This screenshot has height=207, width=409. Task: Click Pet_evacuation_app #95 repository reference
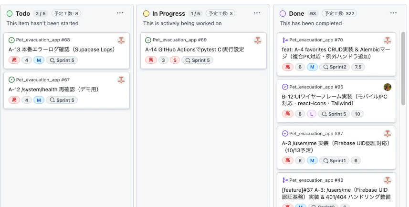point(316,87)
